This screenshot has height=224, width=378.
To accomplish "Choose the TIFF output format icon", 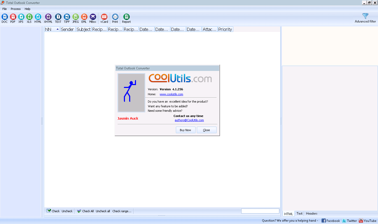I will [67, 18].
